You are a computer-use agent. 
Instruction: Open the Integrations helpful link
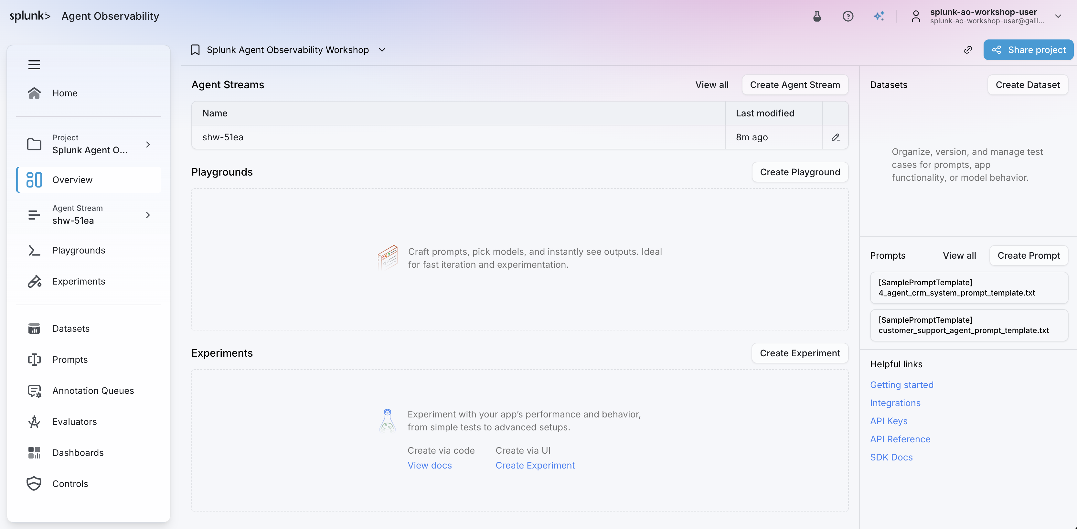(895, 403)
